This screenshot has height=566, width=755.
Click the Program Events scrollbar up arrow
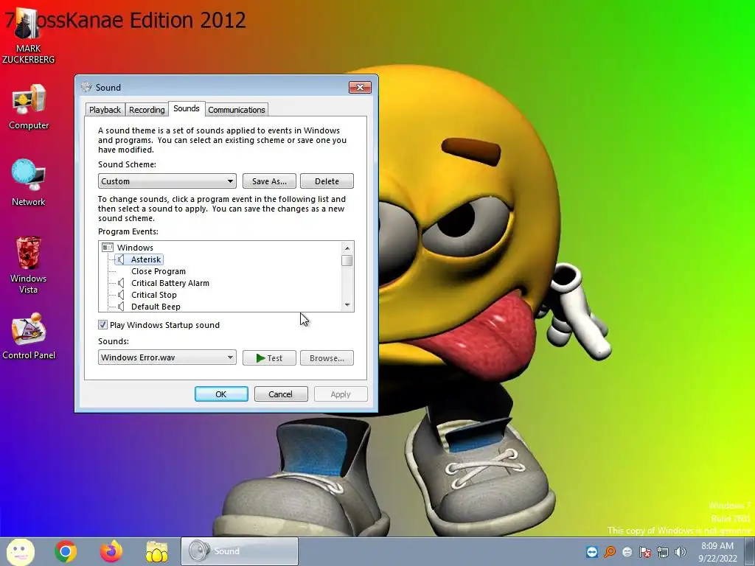(347, 248)
